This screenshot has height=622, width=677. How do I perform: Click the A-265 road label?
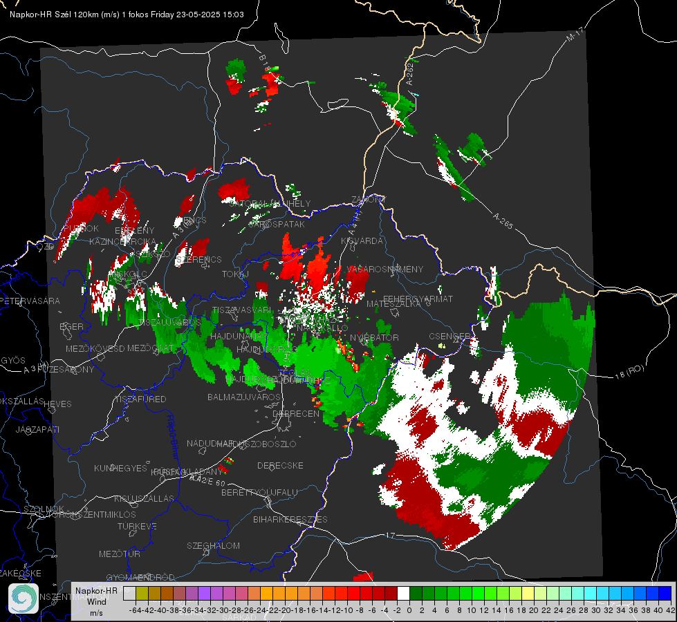[503, 221]
